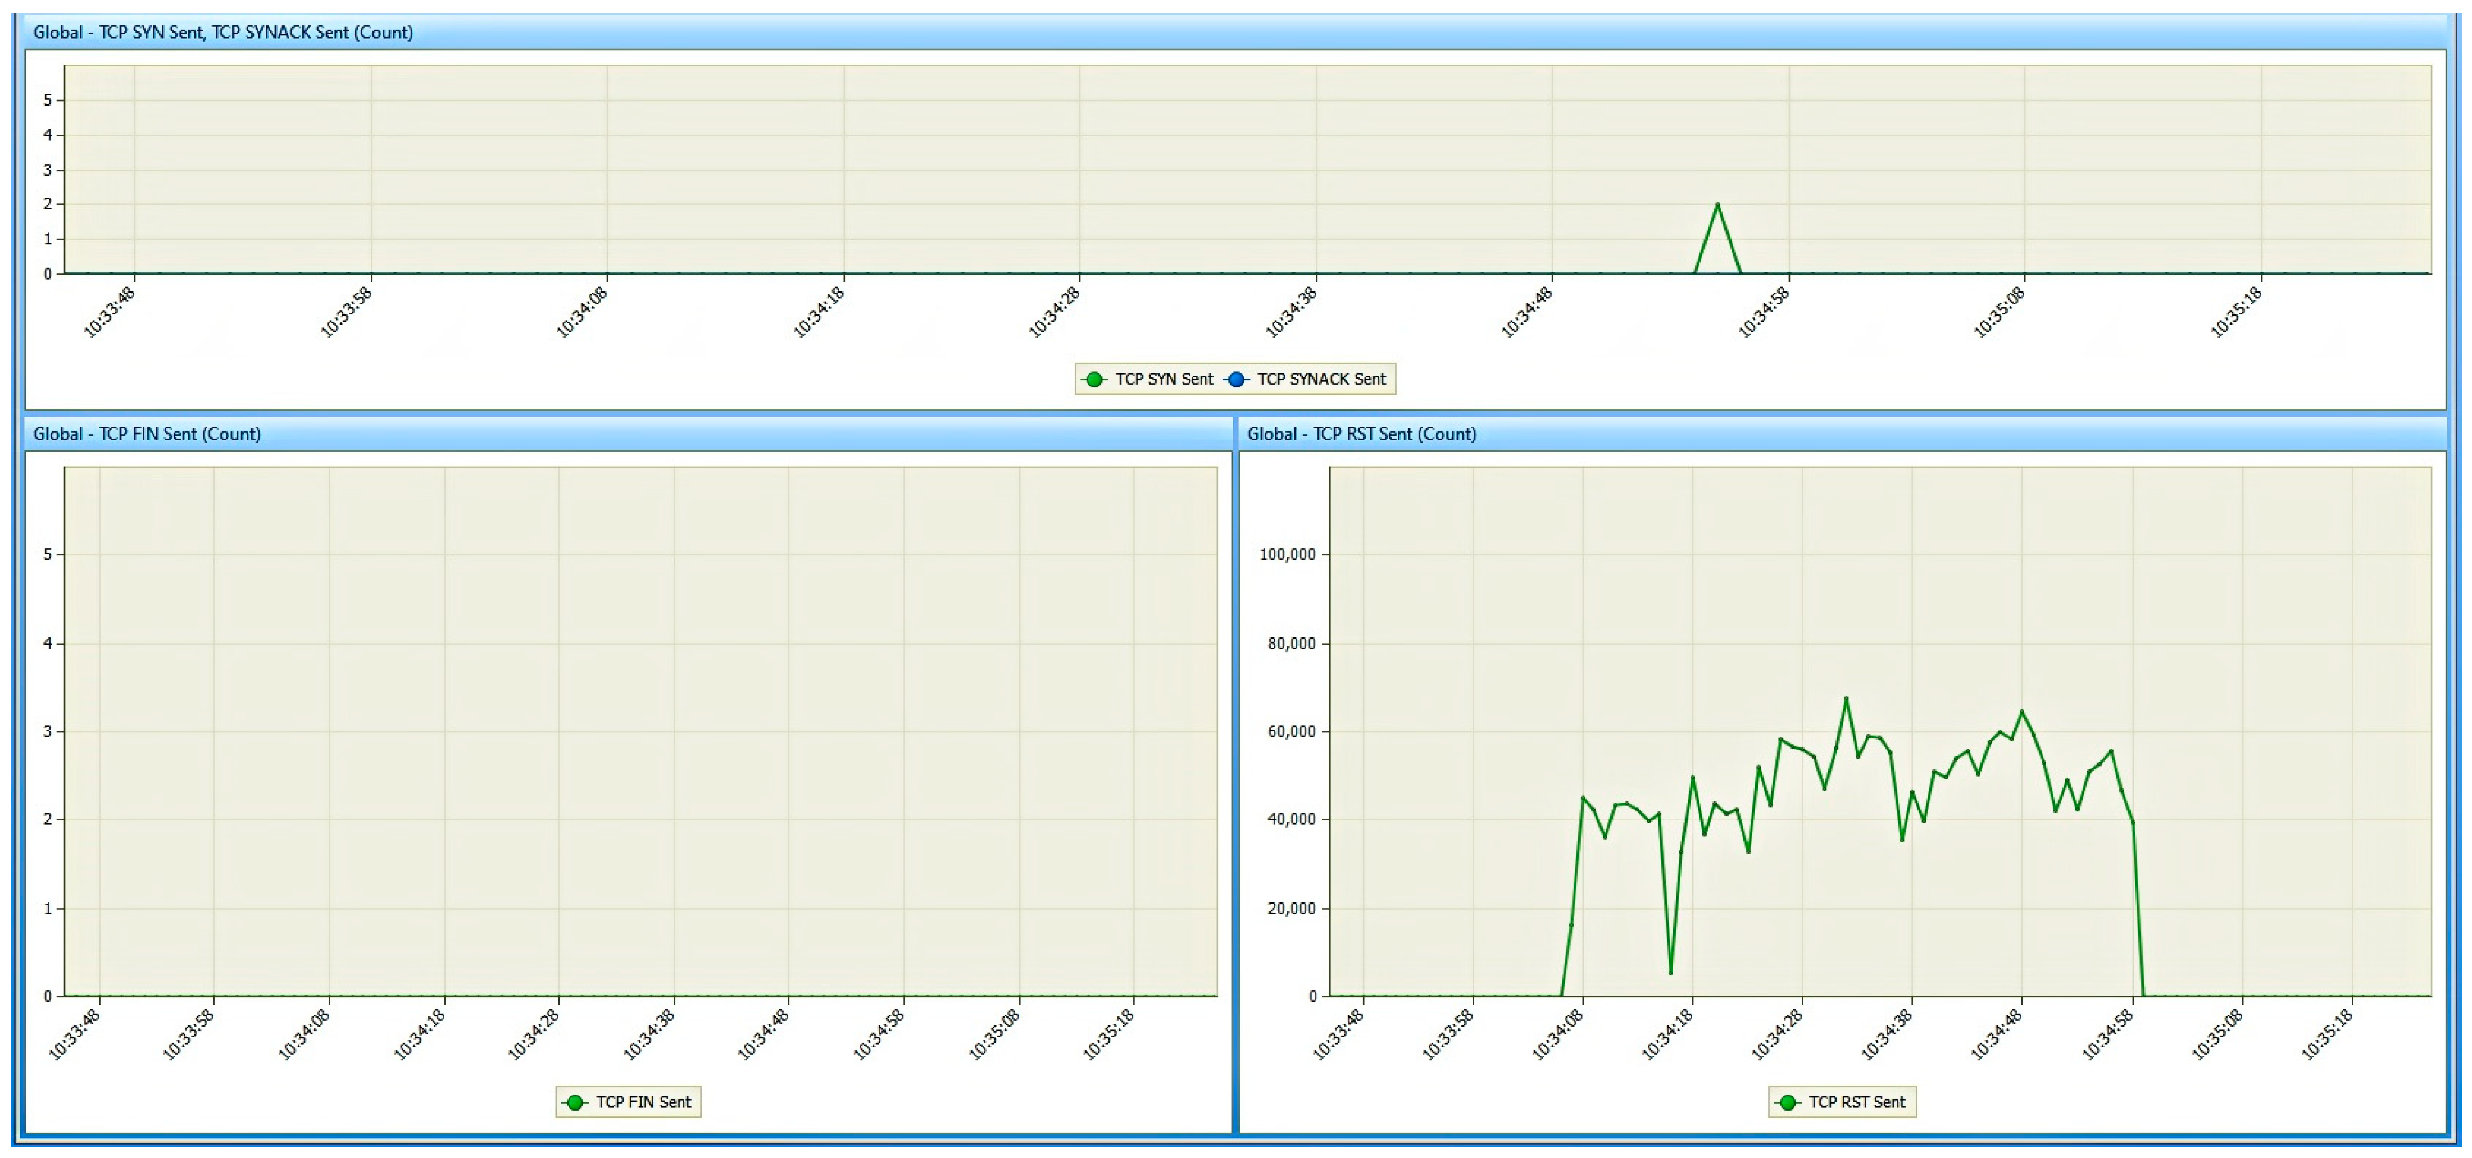2472x1158 pixels.
Task: Click the 100,000 y-axis label in RST chart
Action: coord(1287,554)
